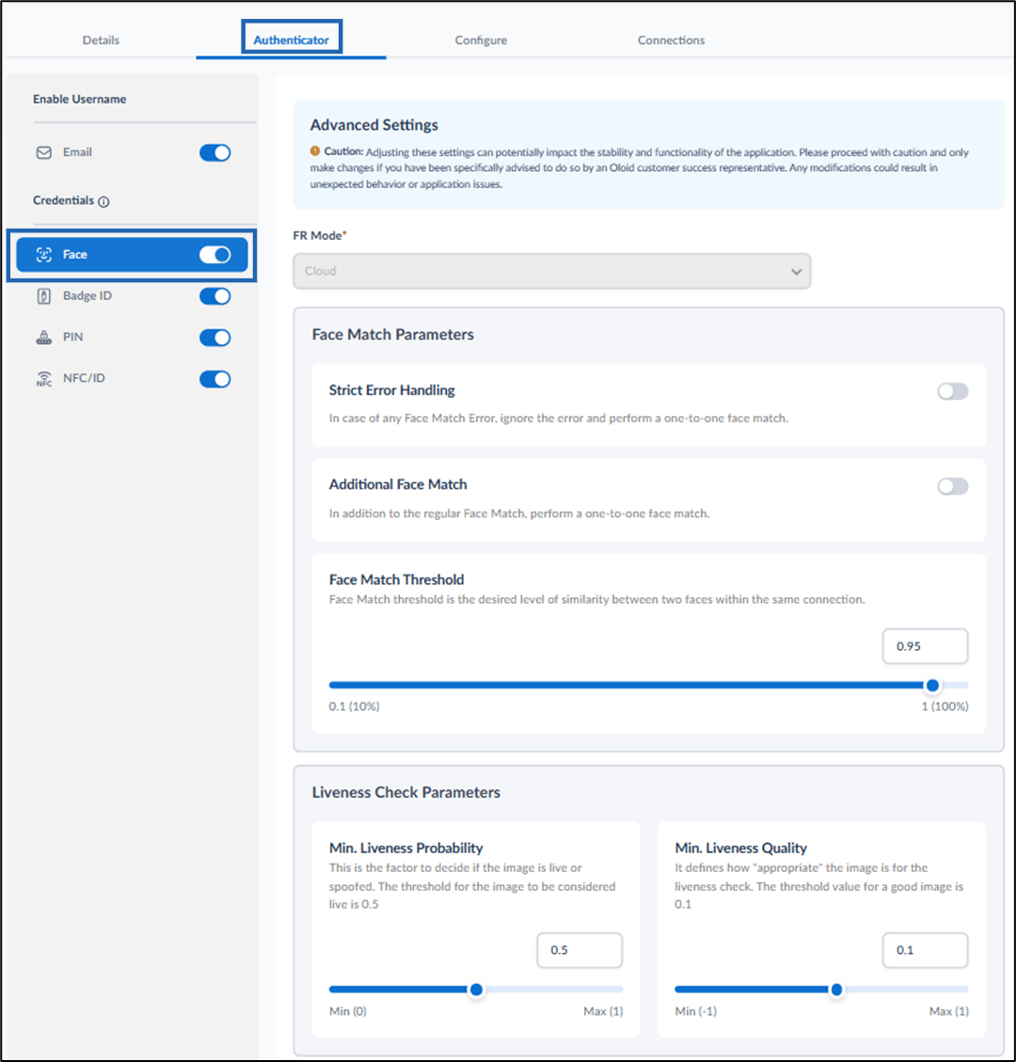Toggle the NFC/ID switch
Screen dimensions: 1016x1062
214,378
